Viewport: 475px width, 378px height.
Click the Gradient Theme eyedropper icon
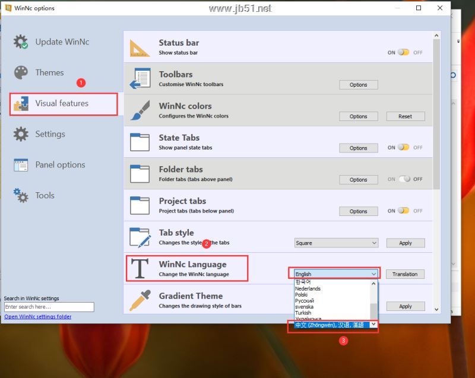click(140, 300)
